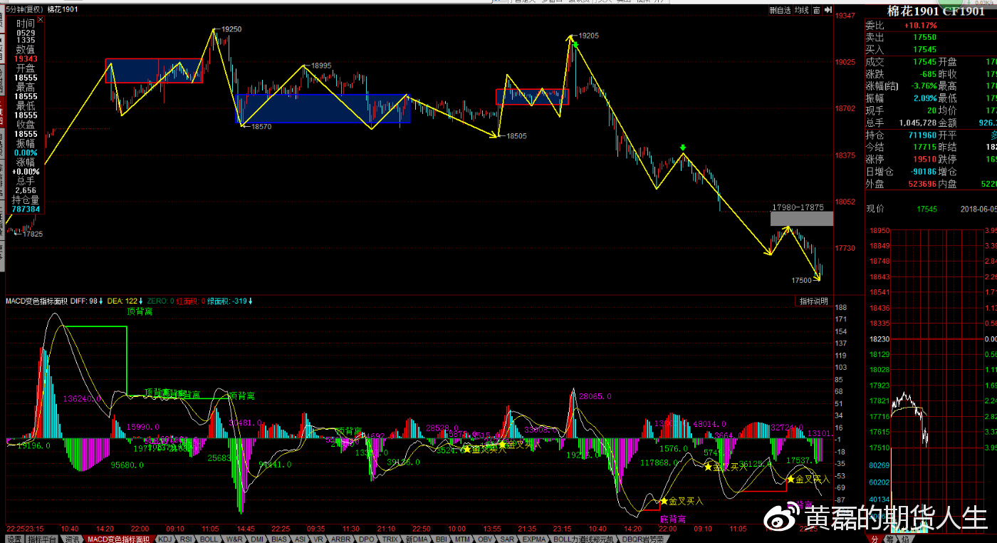The width and height of the screenshot is (997, 543).
Task: Select the 焰 tab under the mini chart
Action: 906,539
